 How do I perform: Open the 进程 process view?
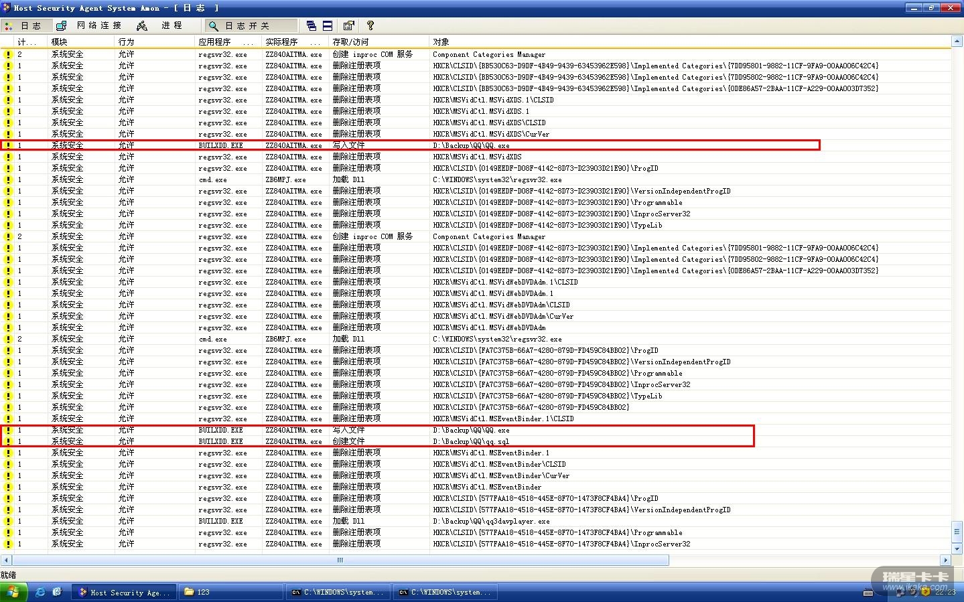click(161, 25)
